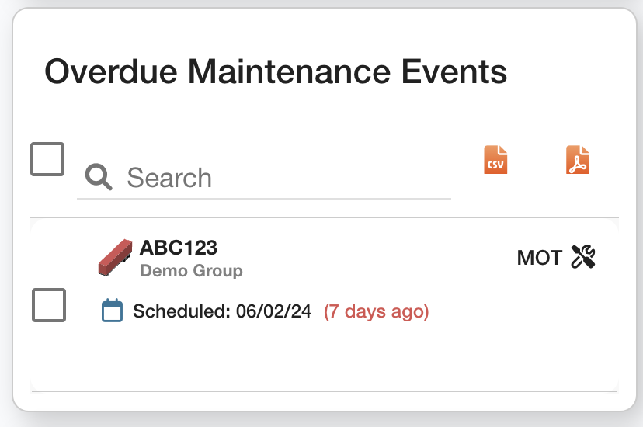Check the ABC123 maintenance event checkbox
Viewport: 643px width, 427px height.
point(49,304)
